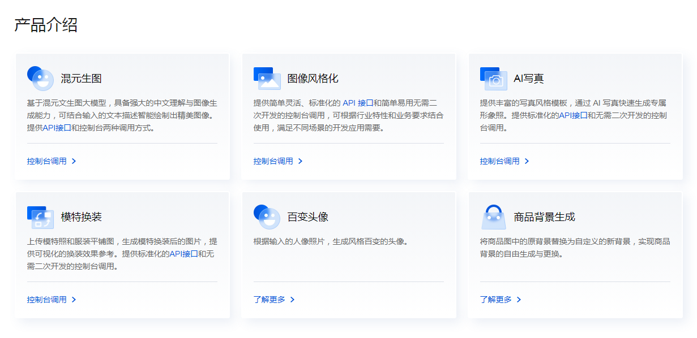
Task: Click the 图像风格化 picture icon
Action: [267, 79]
